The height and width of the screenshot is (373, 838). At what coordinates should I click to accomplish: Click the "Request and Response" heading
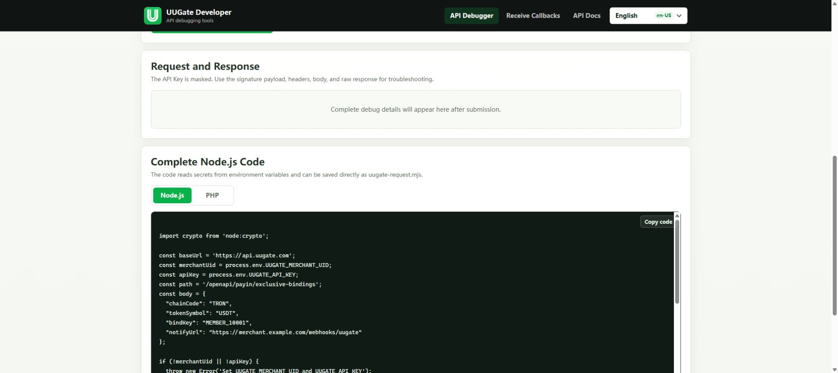click(x=205, y=66)
